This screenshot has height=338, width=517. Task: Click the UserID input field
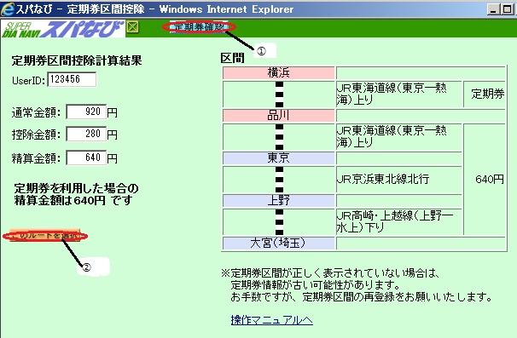coord(72,80)
